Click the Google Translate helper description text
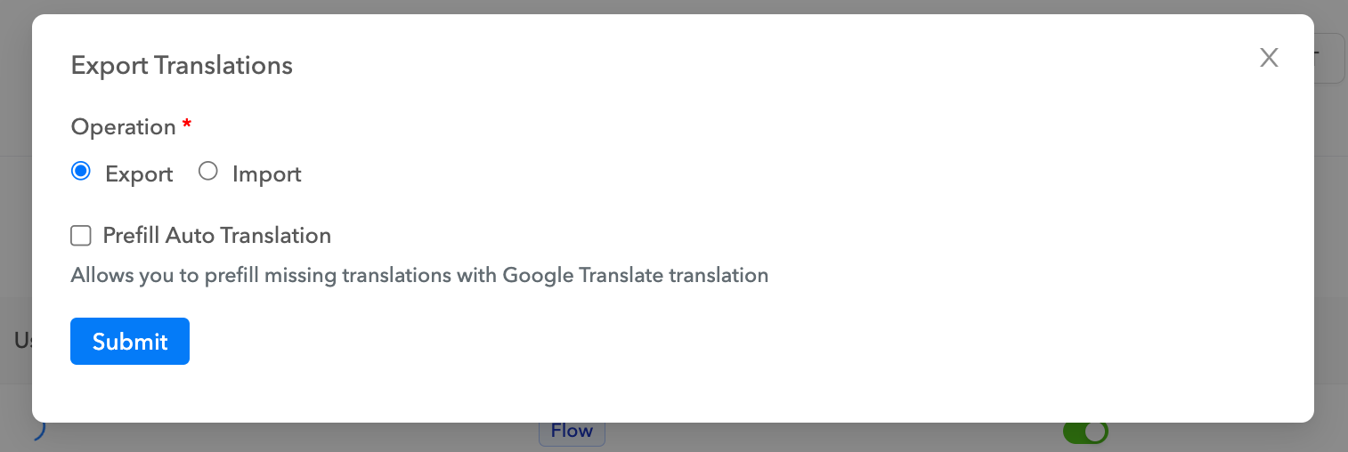 pyautogui.click(x=418, y=276)
